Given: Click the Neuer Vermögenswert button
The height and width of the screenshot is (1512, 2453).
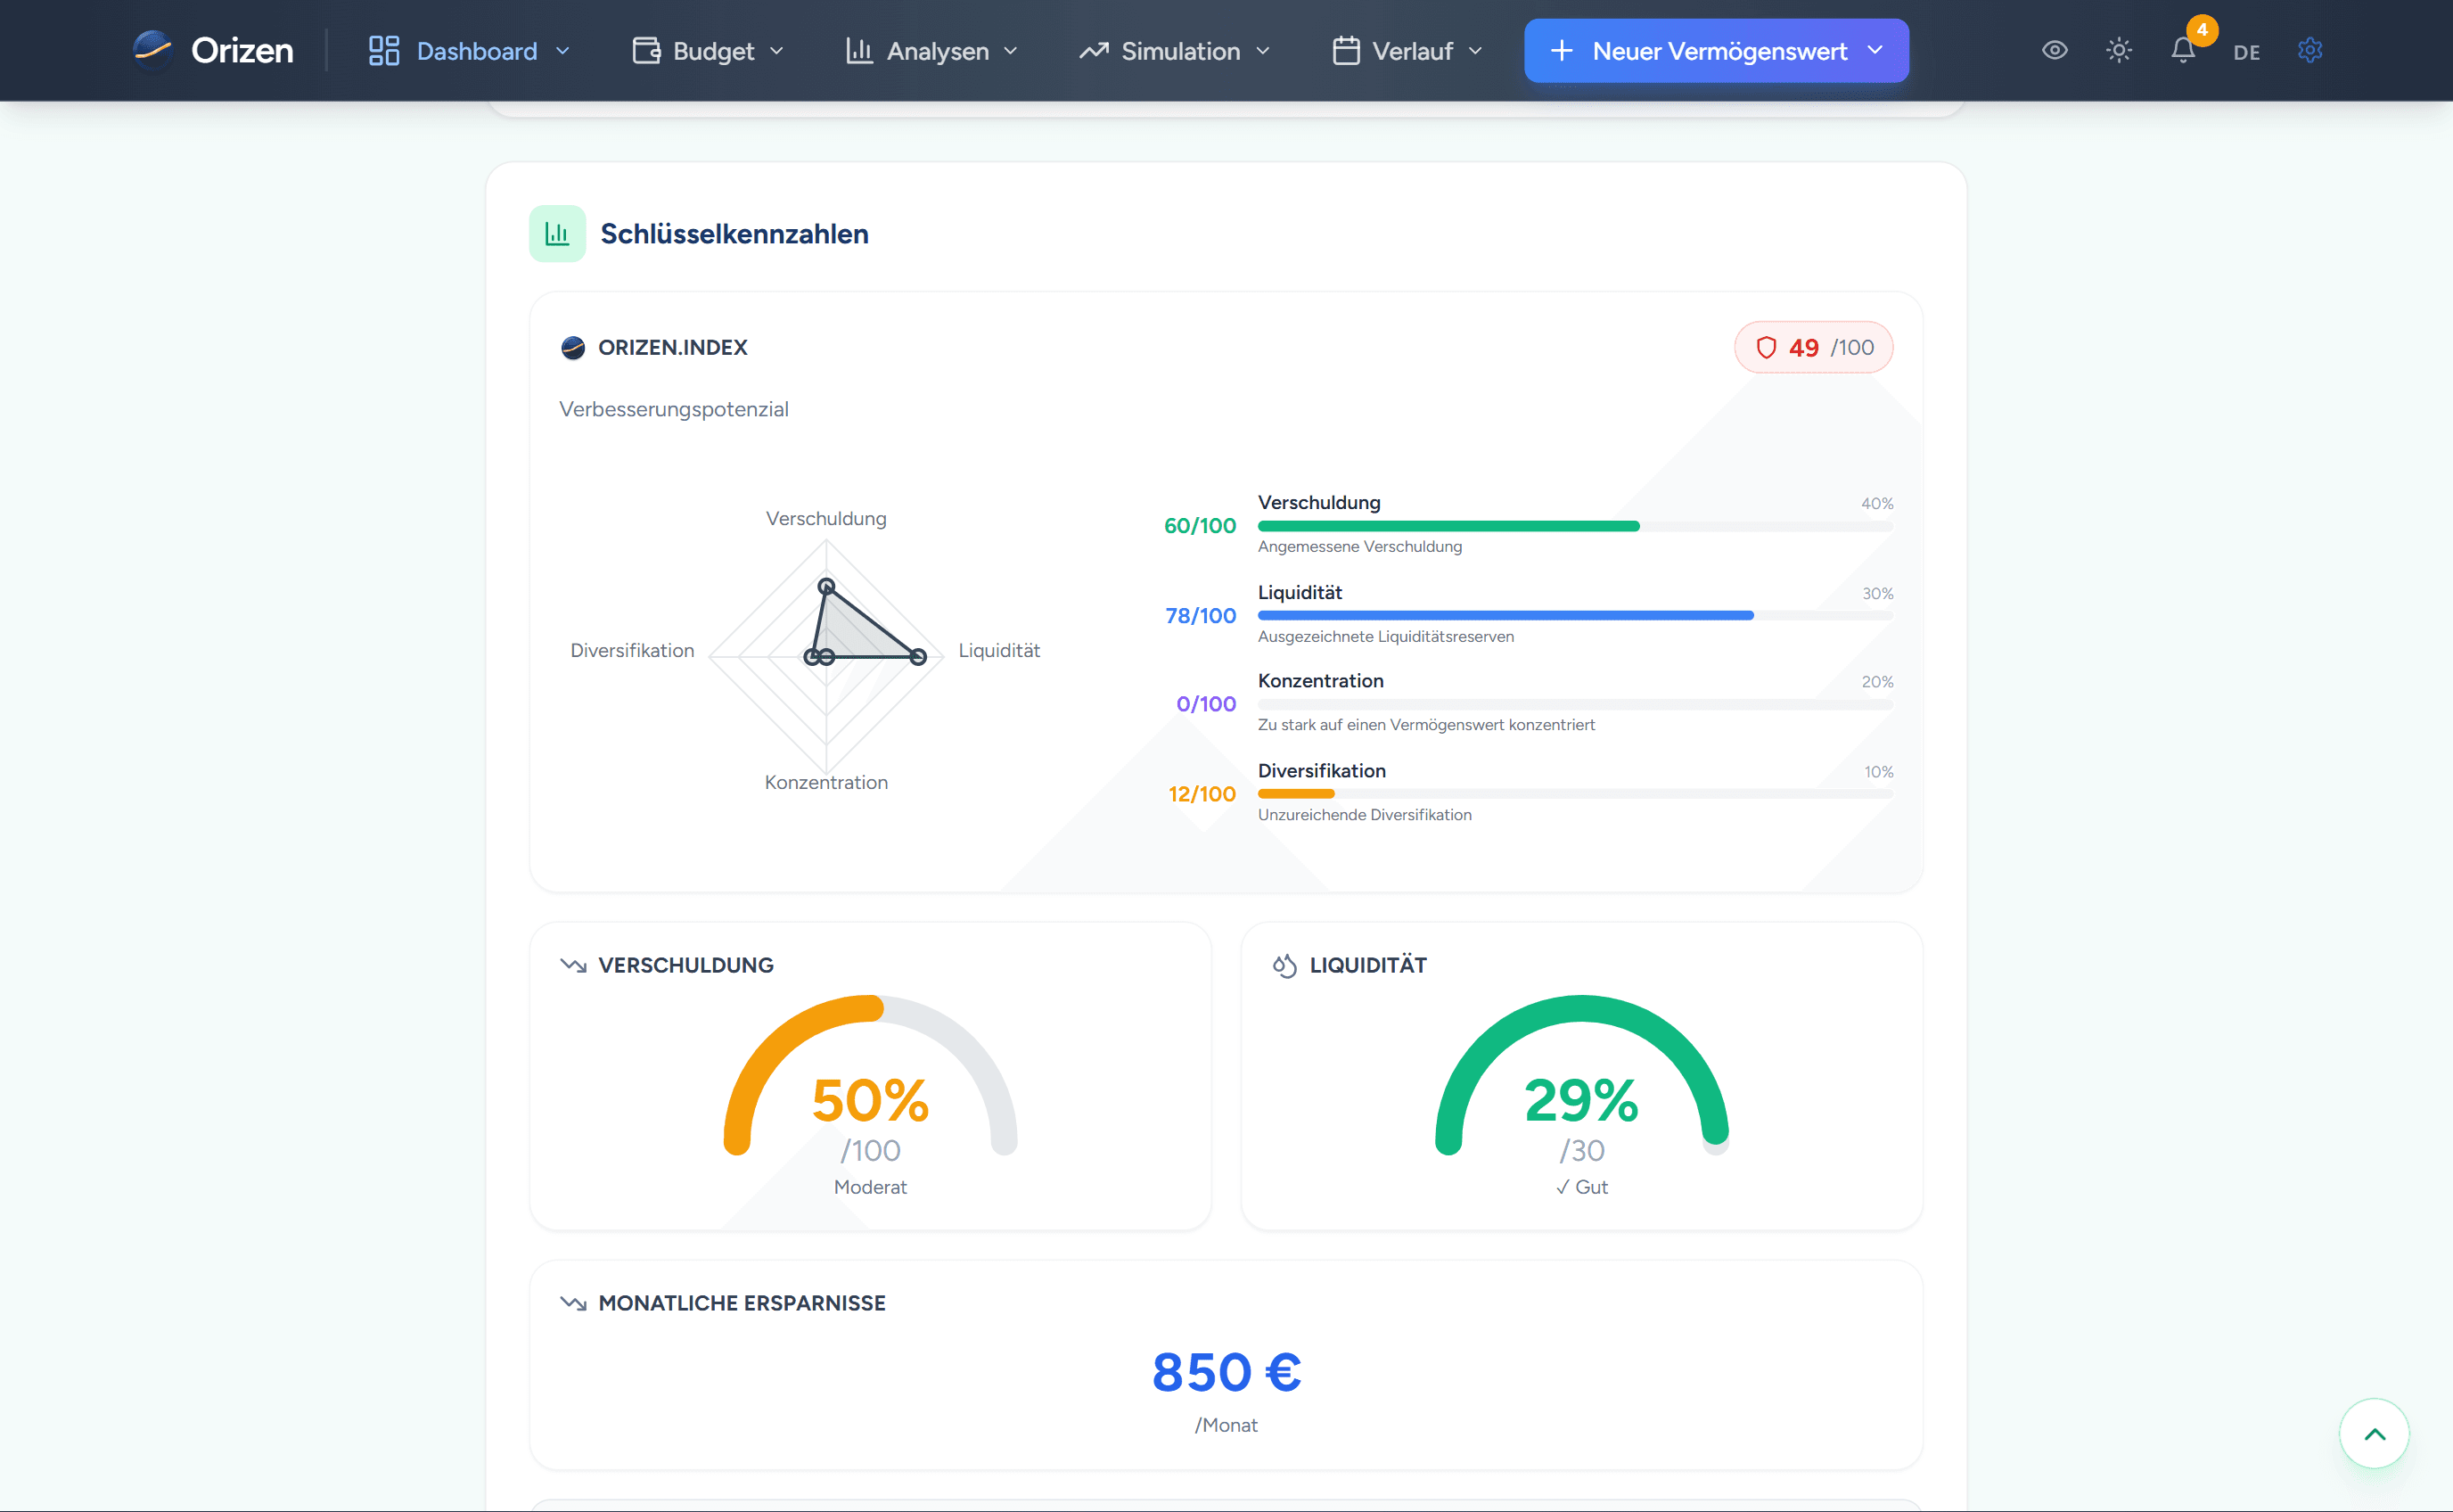Looking at the screenshot, I should coord(1715,51).
